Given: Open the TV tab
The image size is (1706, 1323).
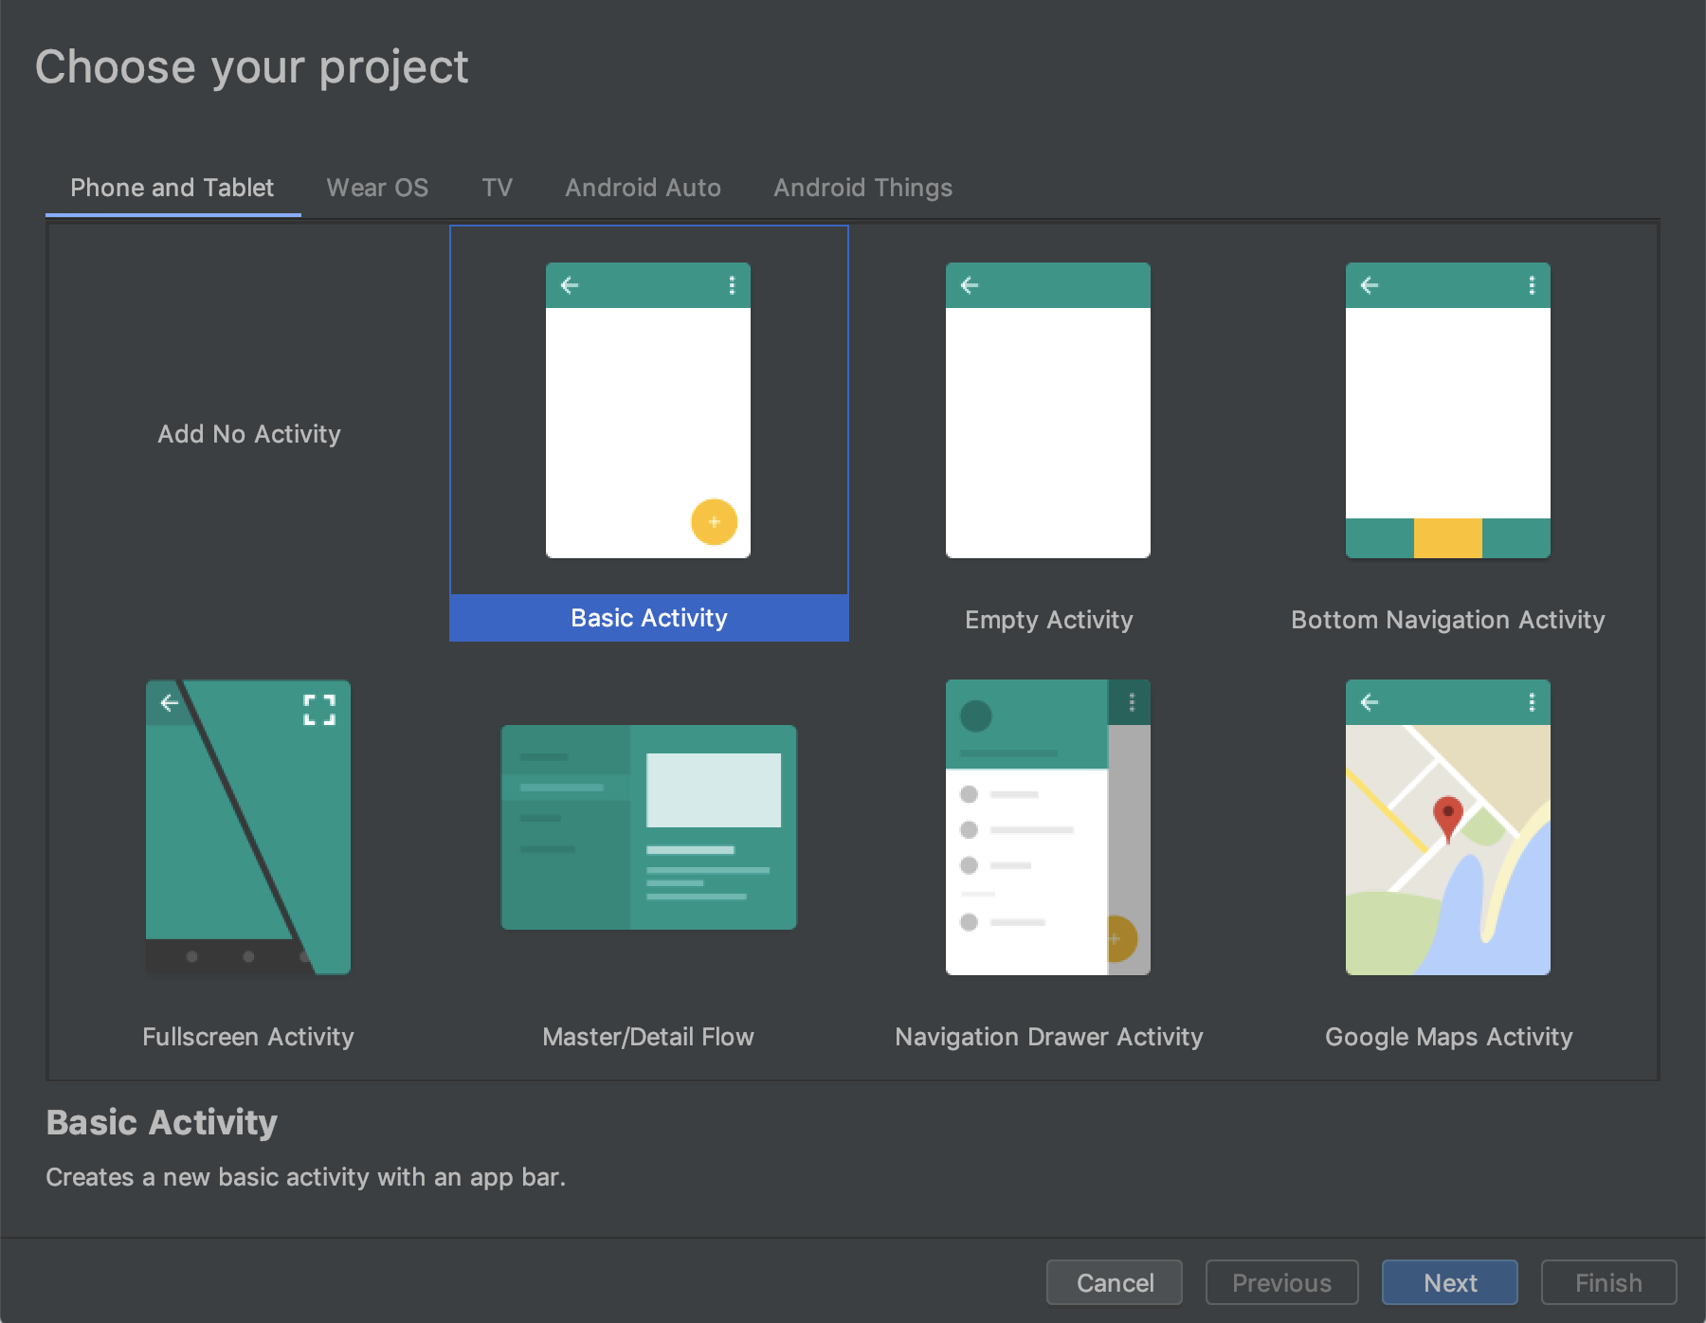Looking at the screenshot, I should (x=497, y=187).
